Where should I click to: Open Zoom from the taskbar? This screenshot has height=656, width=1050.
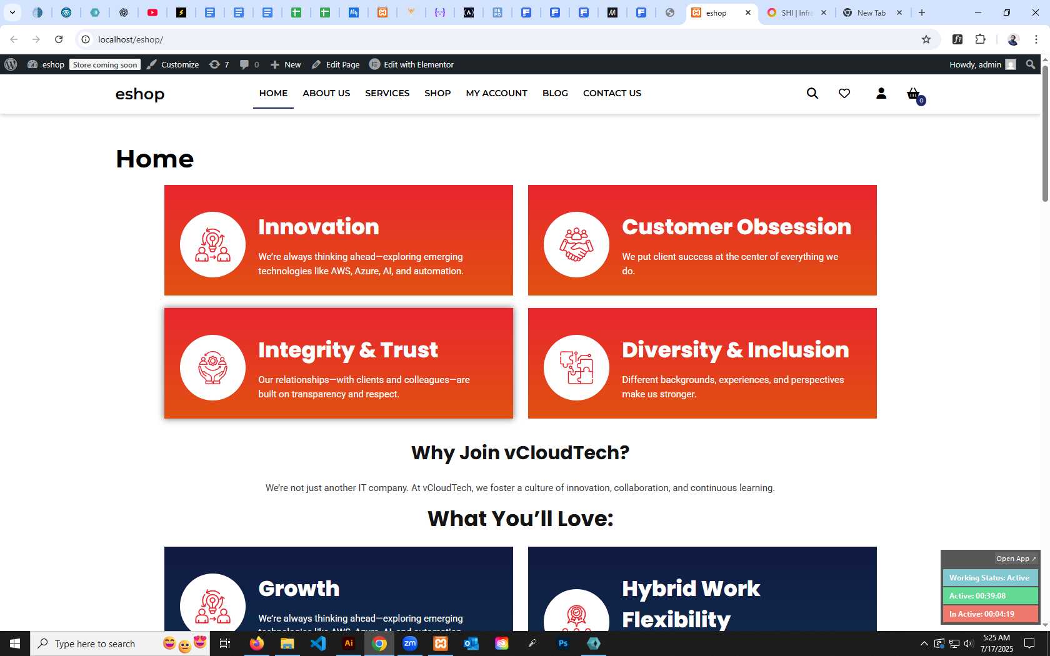tap(410, 644)
